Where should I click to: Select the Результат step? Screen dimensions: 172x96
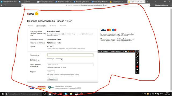(x=63, y=26)
